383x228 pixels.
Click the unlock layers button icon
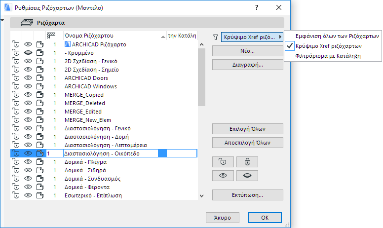(223, 161)
